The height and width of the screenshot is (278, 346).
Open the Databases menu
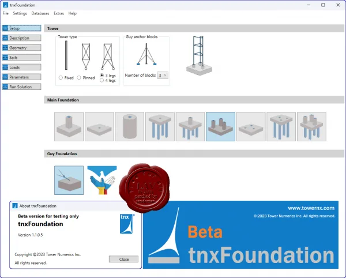tap(40, 13)
